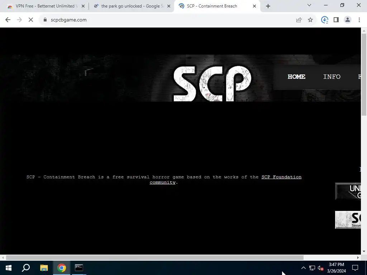This screenshot has height=275, width=367.
Task: Show hidden system tray icons
Action: (303, 268)
